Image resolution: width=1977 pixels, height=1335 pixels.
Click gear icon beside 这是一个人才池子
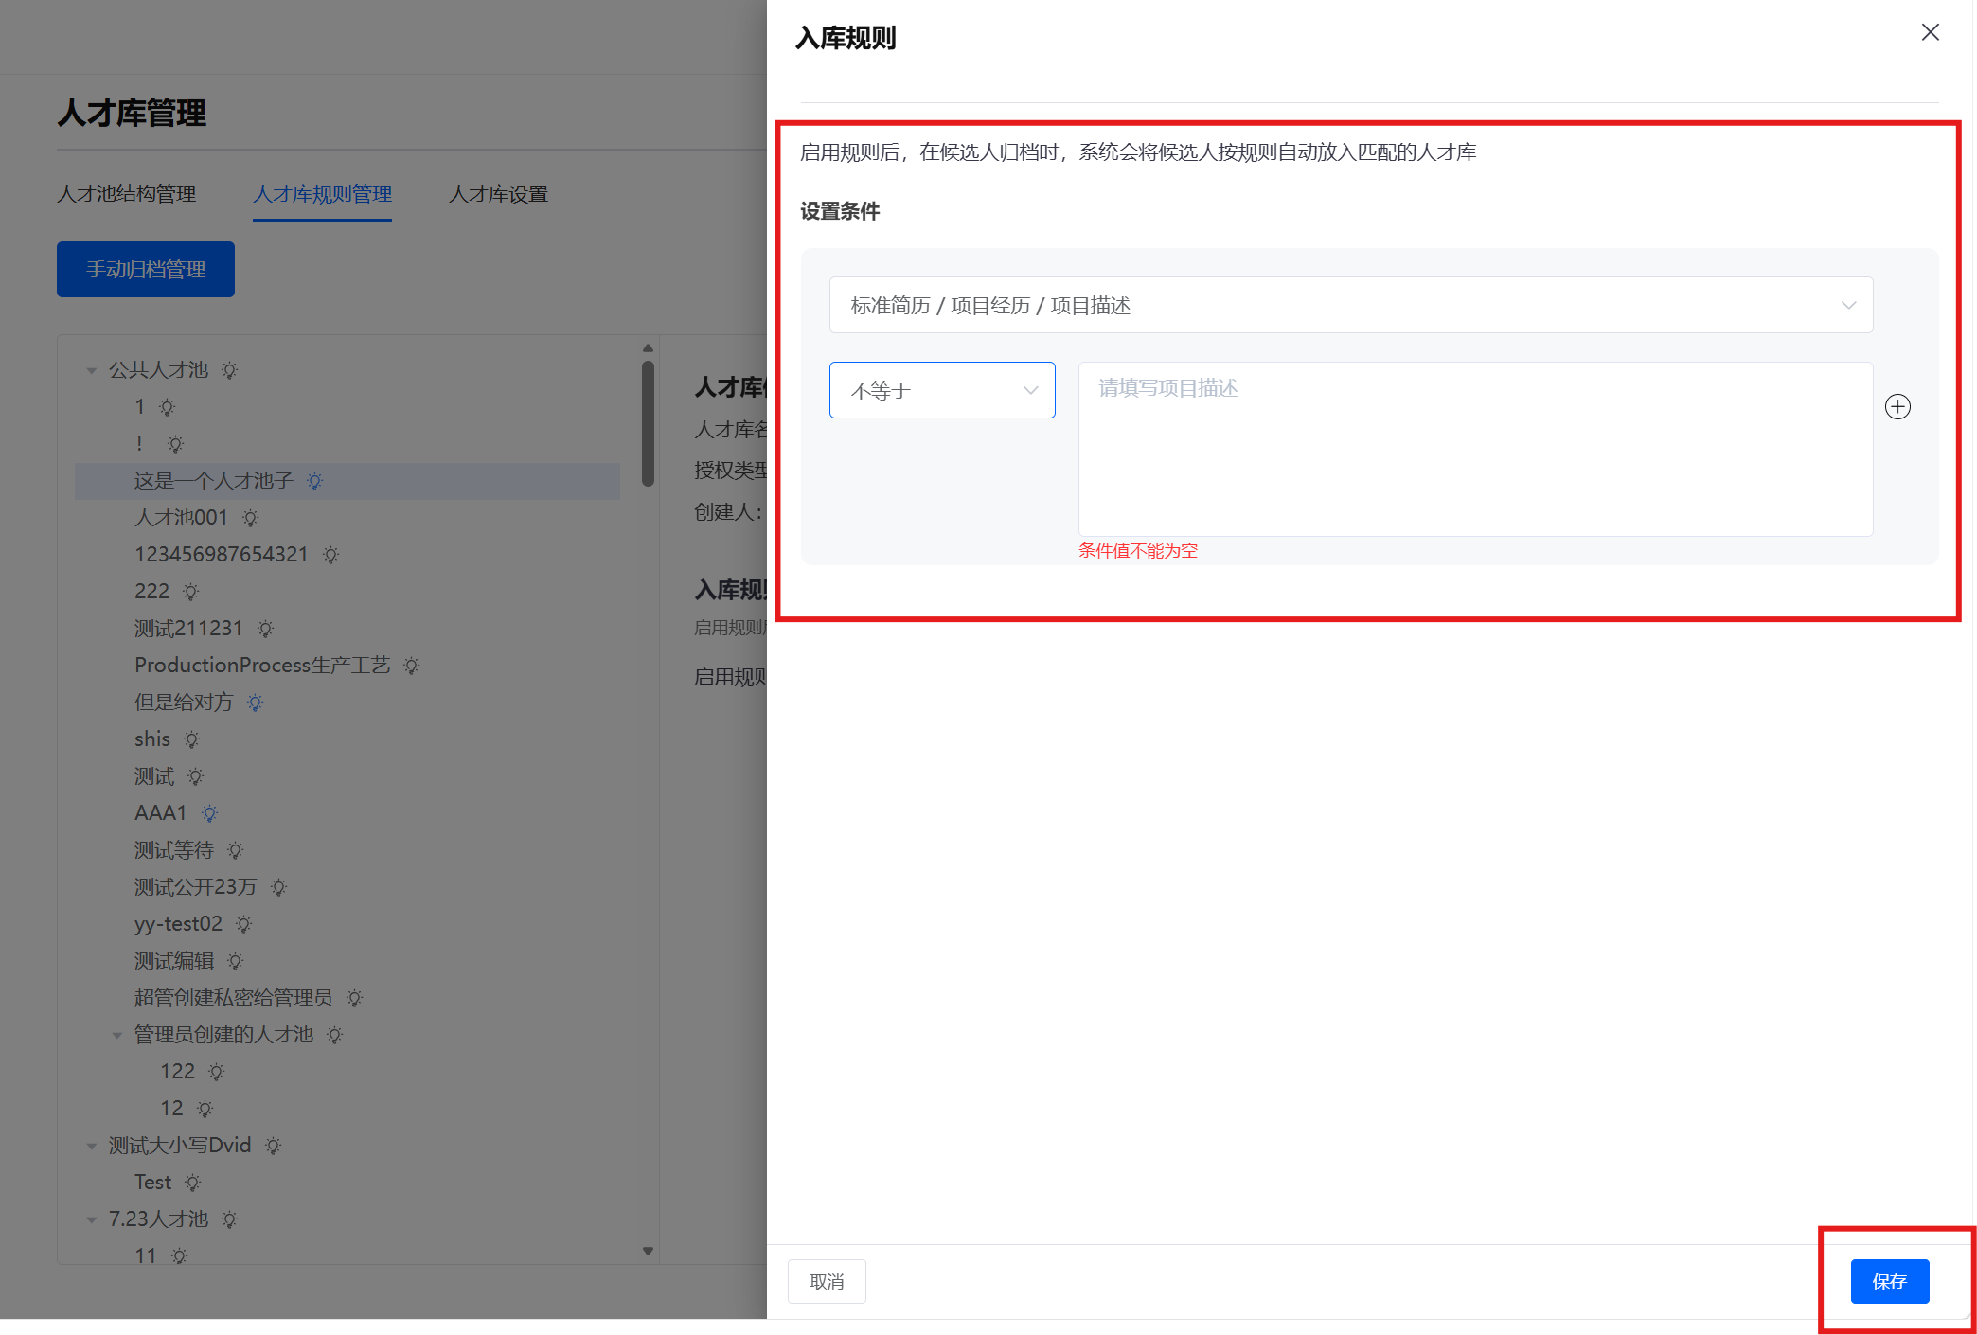click(314, 481)
